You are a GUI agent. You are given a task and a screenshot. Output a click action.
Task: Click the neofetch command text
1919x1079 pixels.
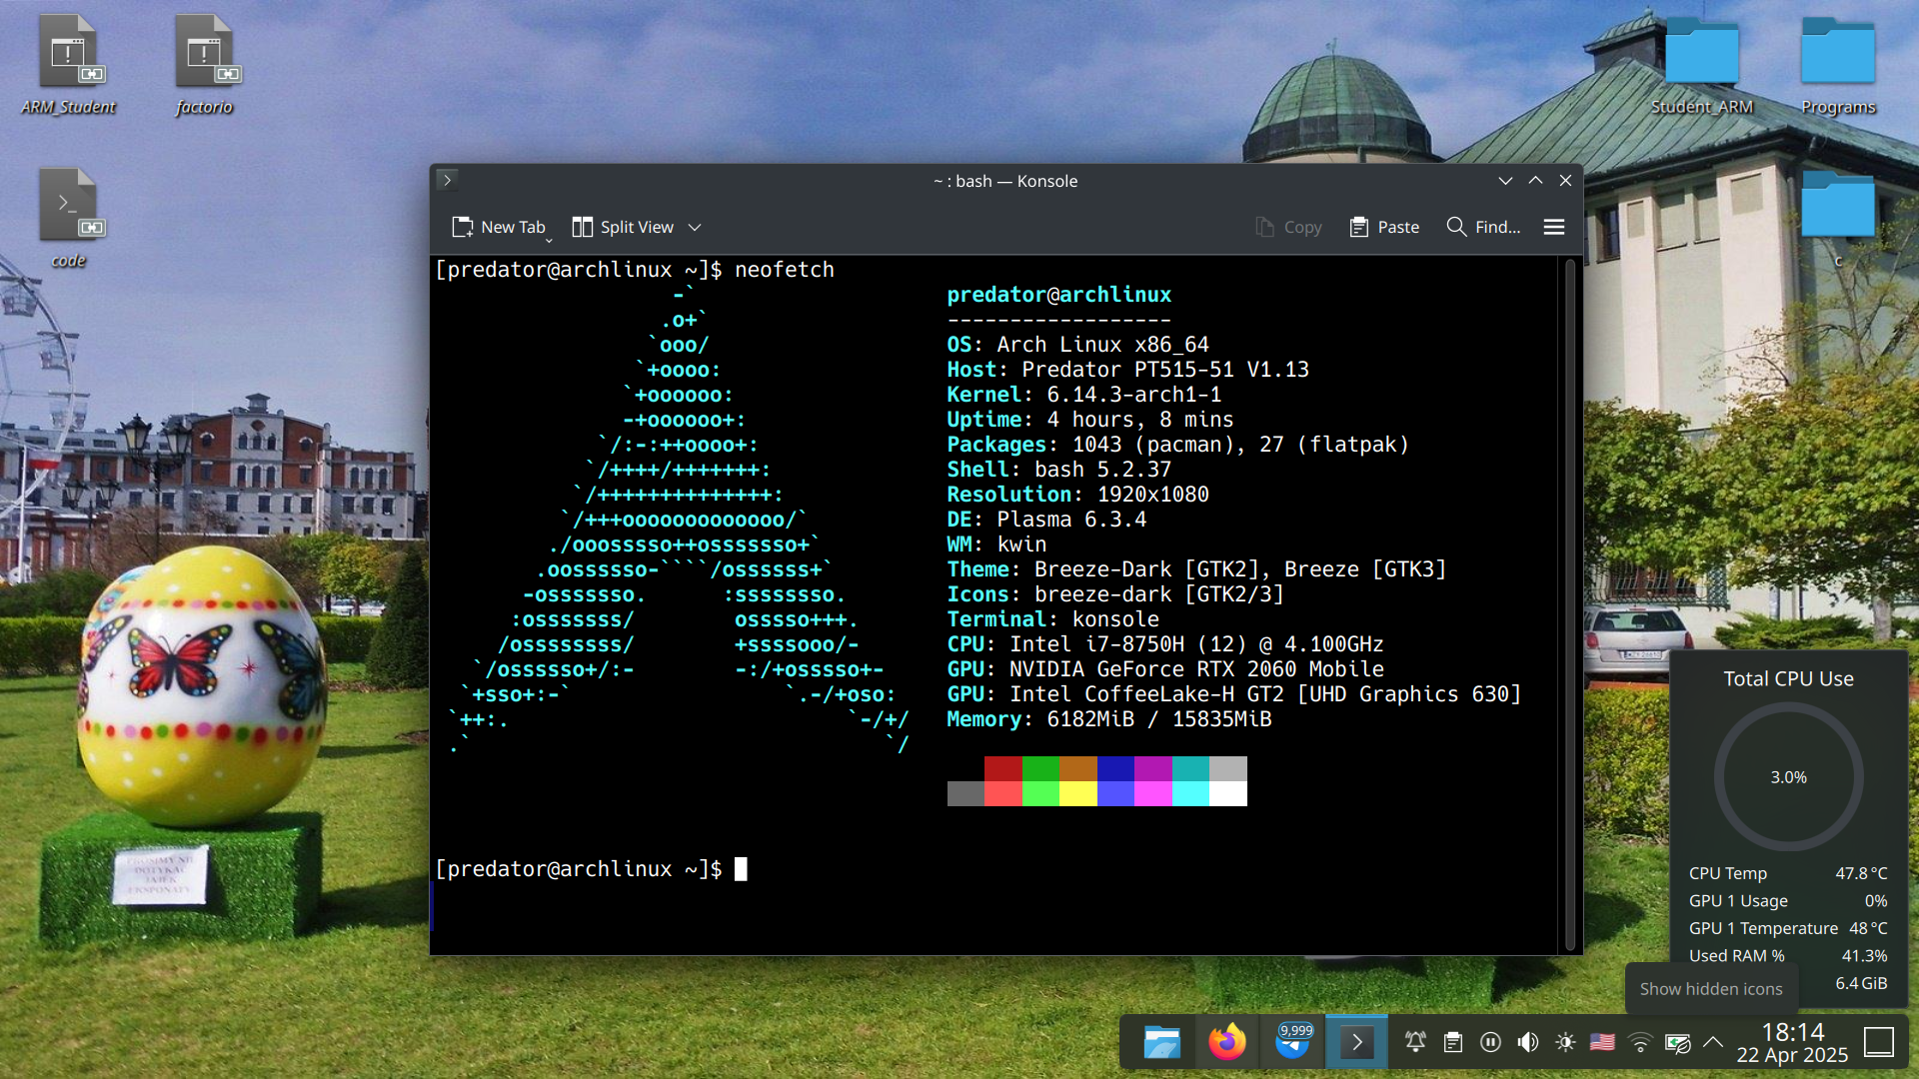click(x=785, y=270)
